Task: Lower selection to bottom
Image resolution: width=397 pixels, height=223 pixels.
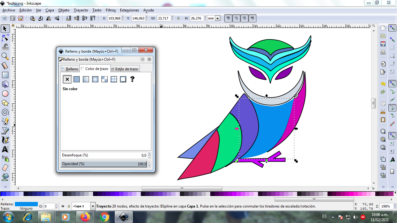Action: pyautogui.click(x=69, y=18)
